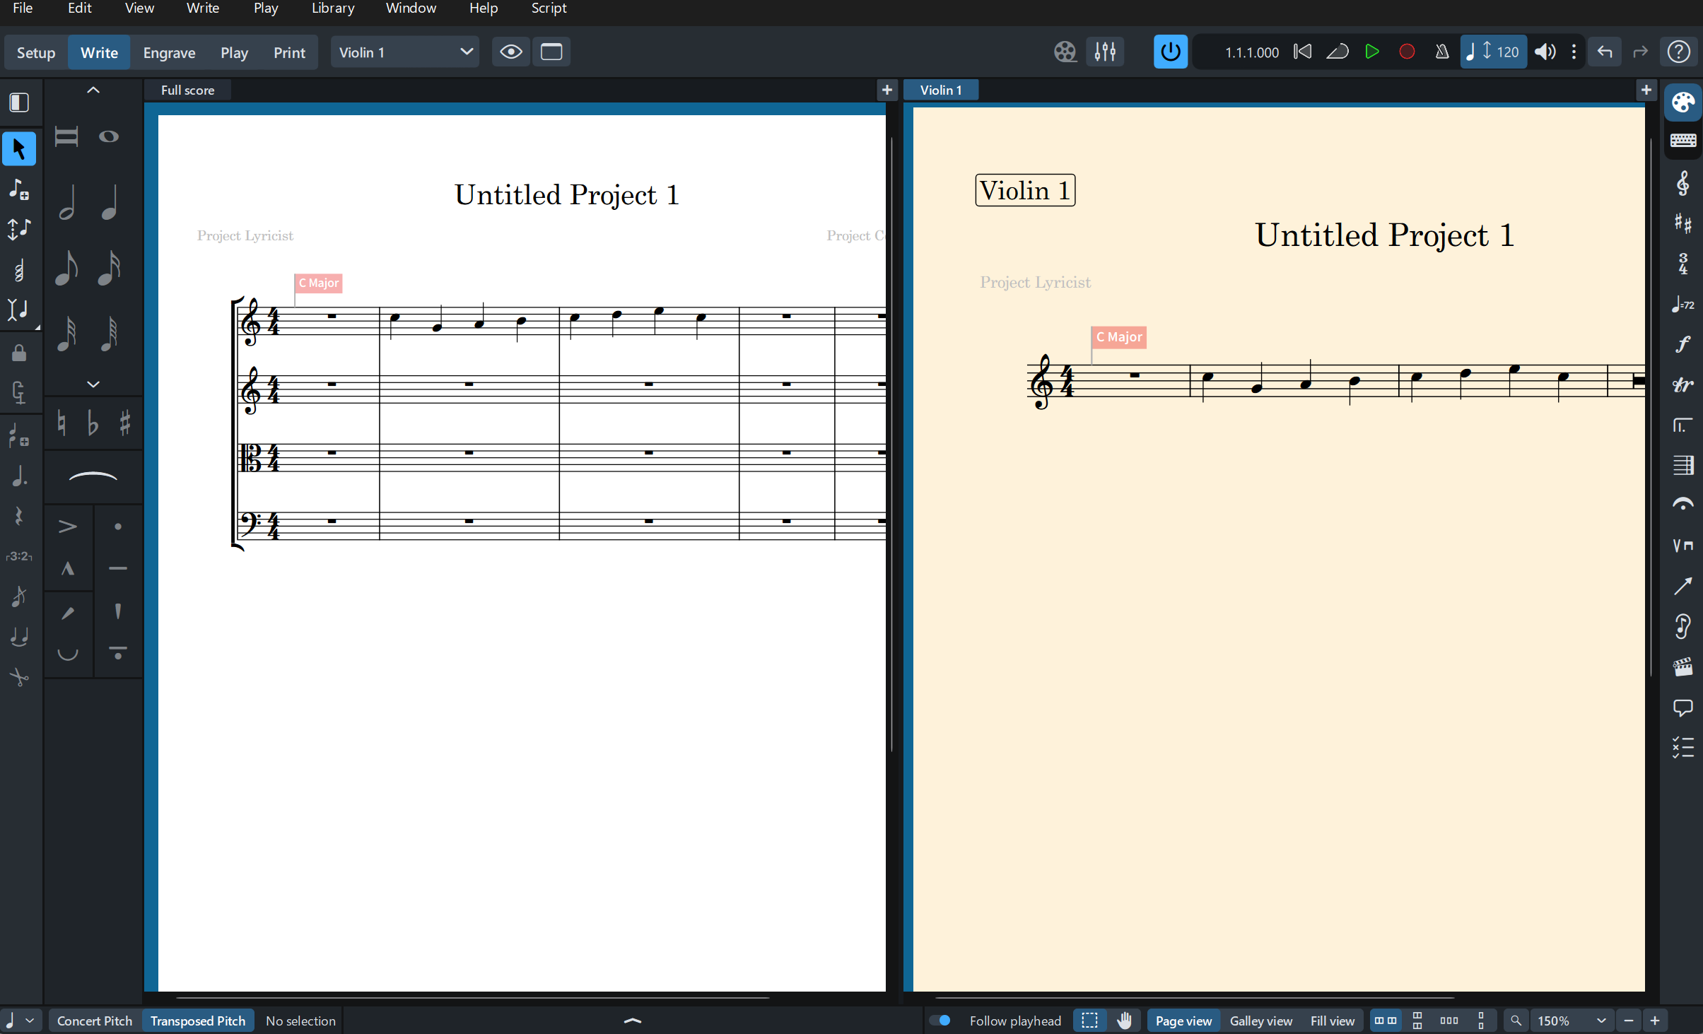Toggle the Follow playhead switch
The height and width of the screenshot is (1034, 1703).
tap(940, 1021)
